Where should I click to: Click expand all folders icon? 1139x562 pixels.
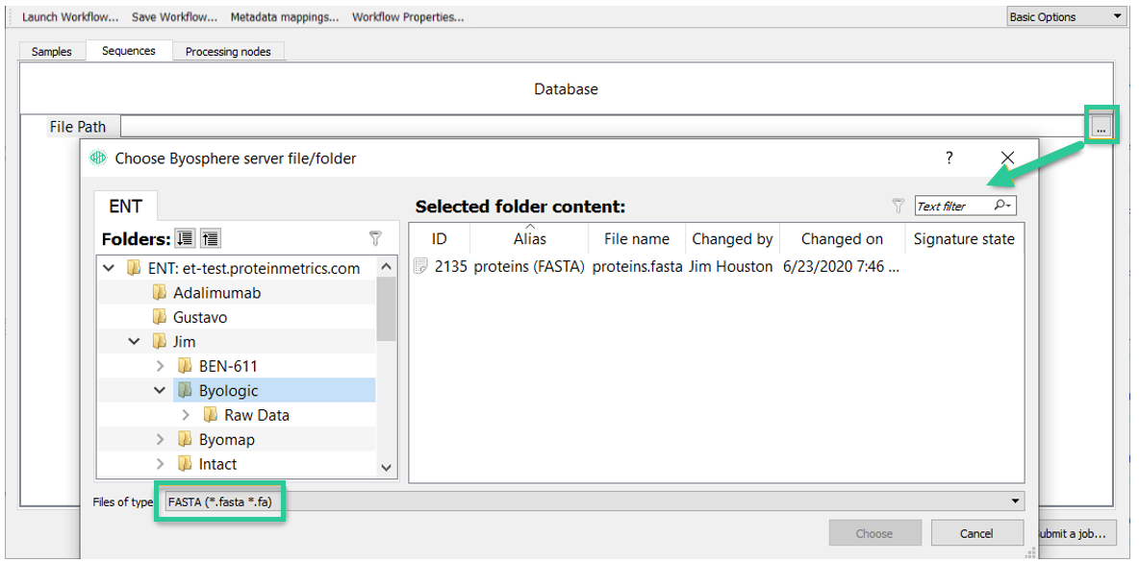pyautogui.click(x=186, y=238)
